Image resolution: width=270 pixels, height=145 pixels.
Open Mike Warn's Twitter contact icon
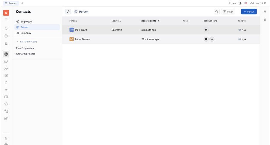[x=206, y=30]
